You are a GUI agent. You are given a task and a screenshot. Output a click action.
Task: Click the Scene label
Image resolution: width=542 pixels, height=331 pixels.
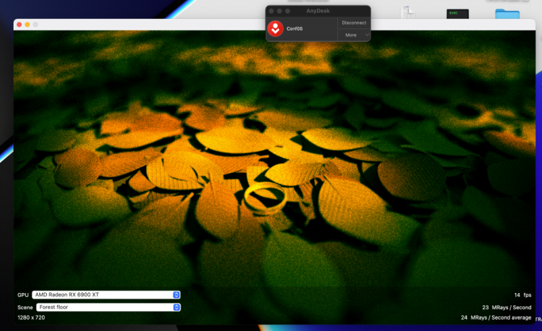click(x=25, y=307)
